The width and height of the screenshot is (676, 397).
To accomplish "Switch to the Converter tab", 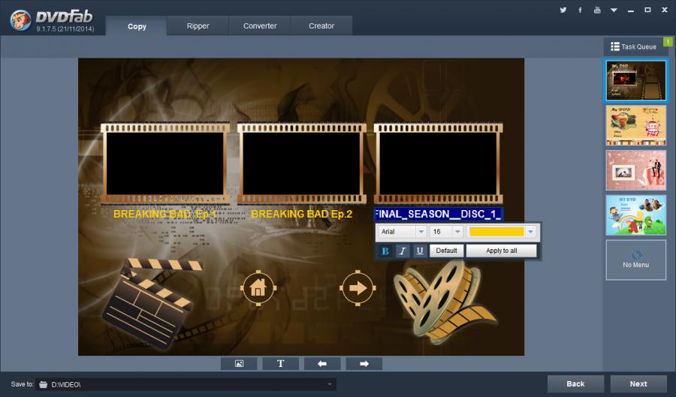I will click(260, 26).
